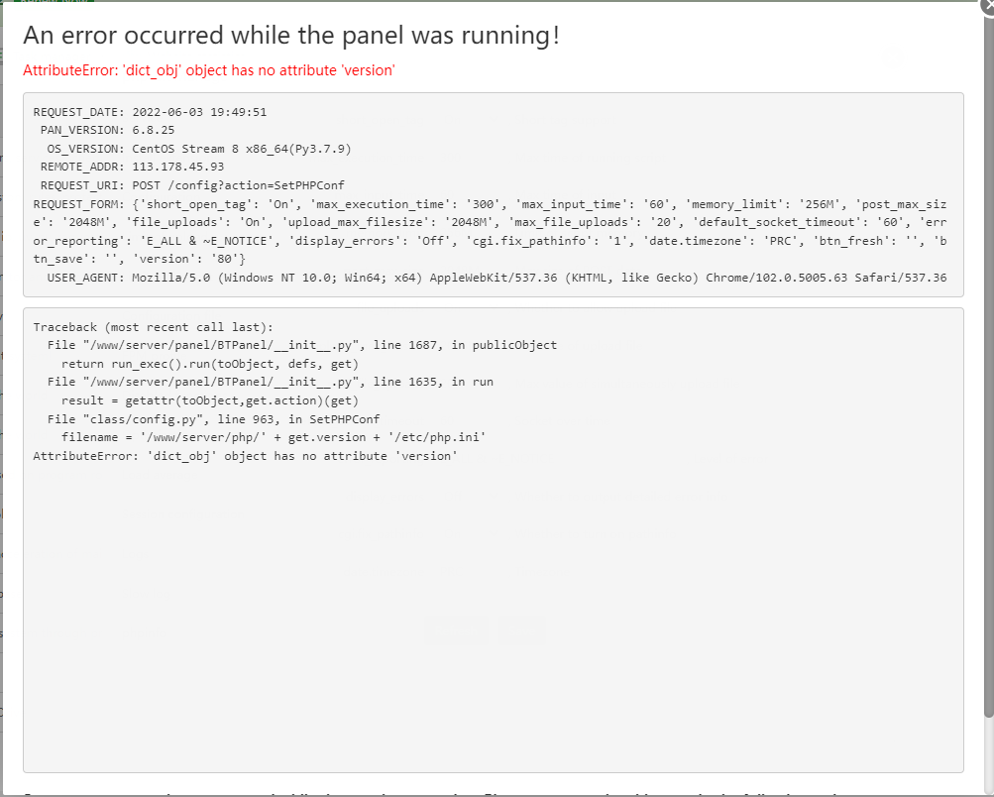Click the red AttributeError message

click(209, 69)
